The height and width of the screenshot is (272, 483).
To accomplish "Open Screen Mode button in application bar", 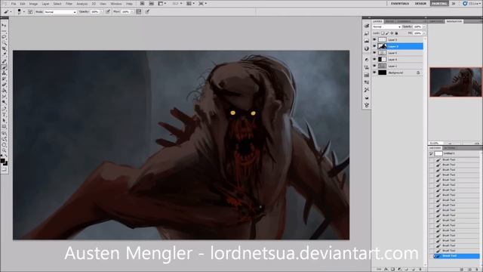I will coord(202,4).
